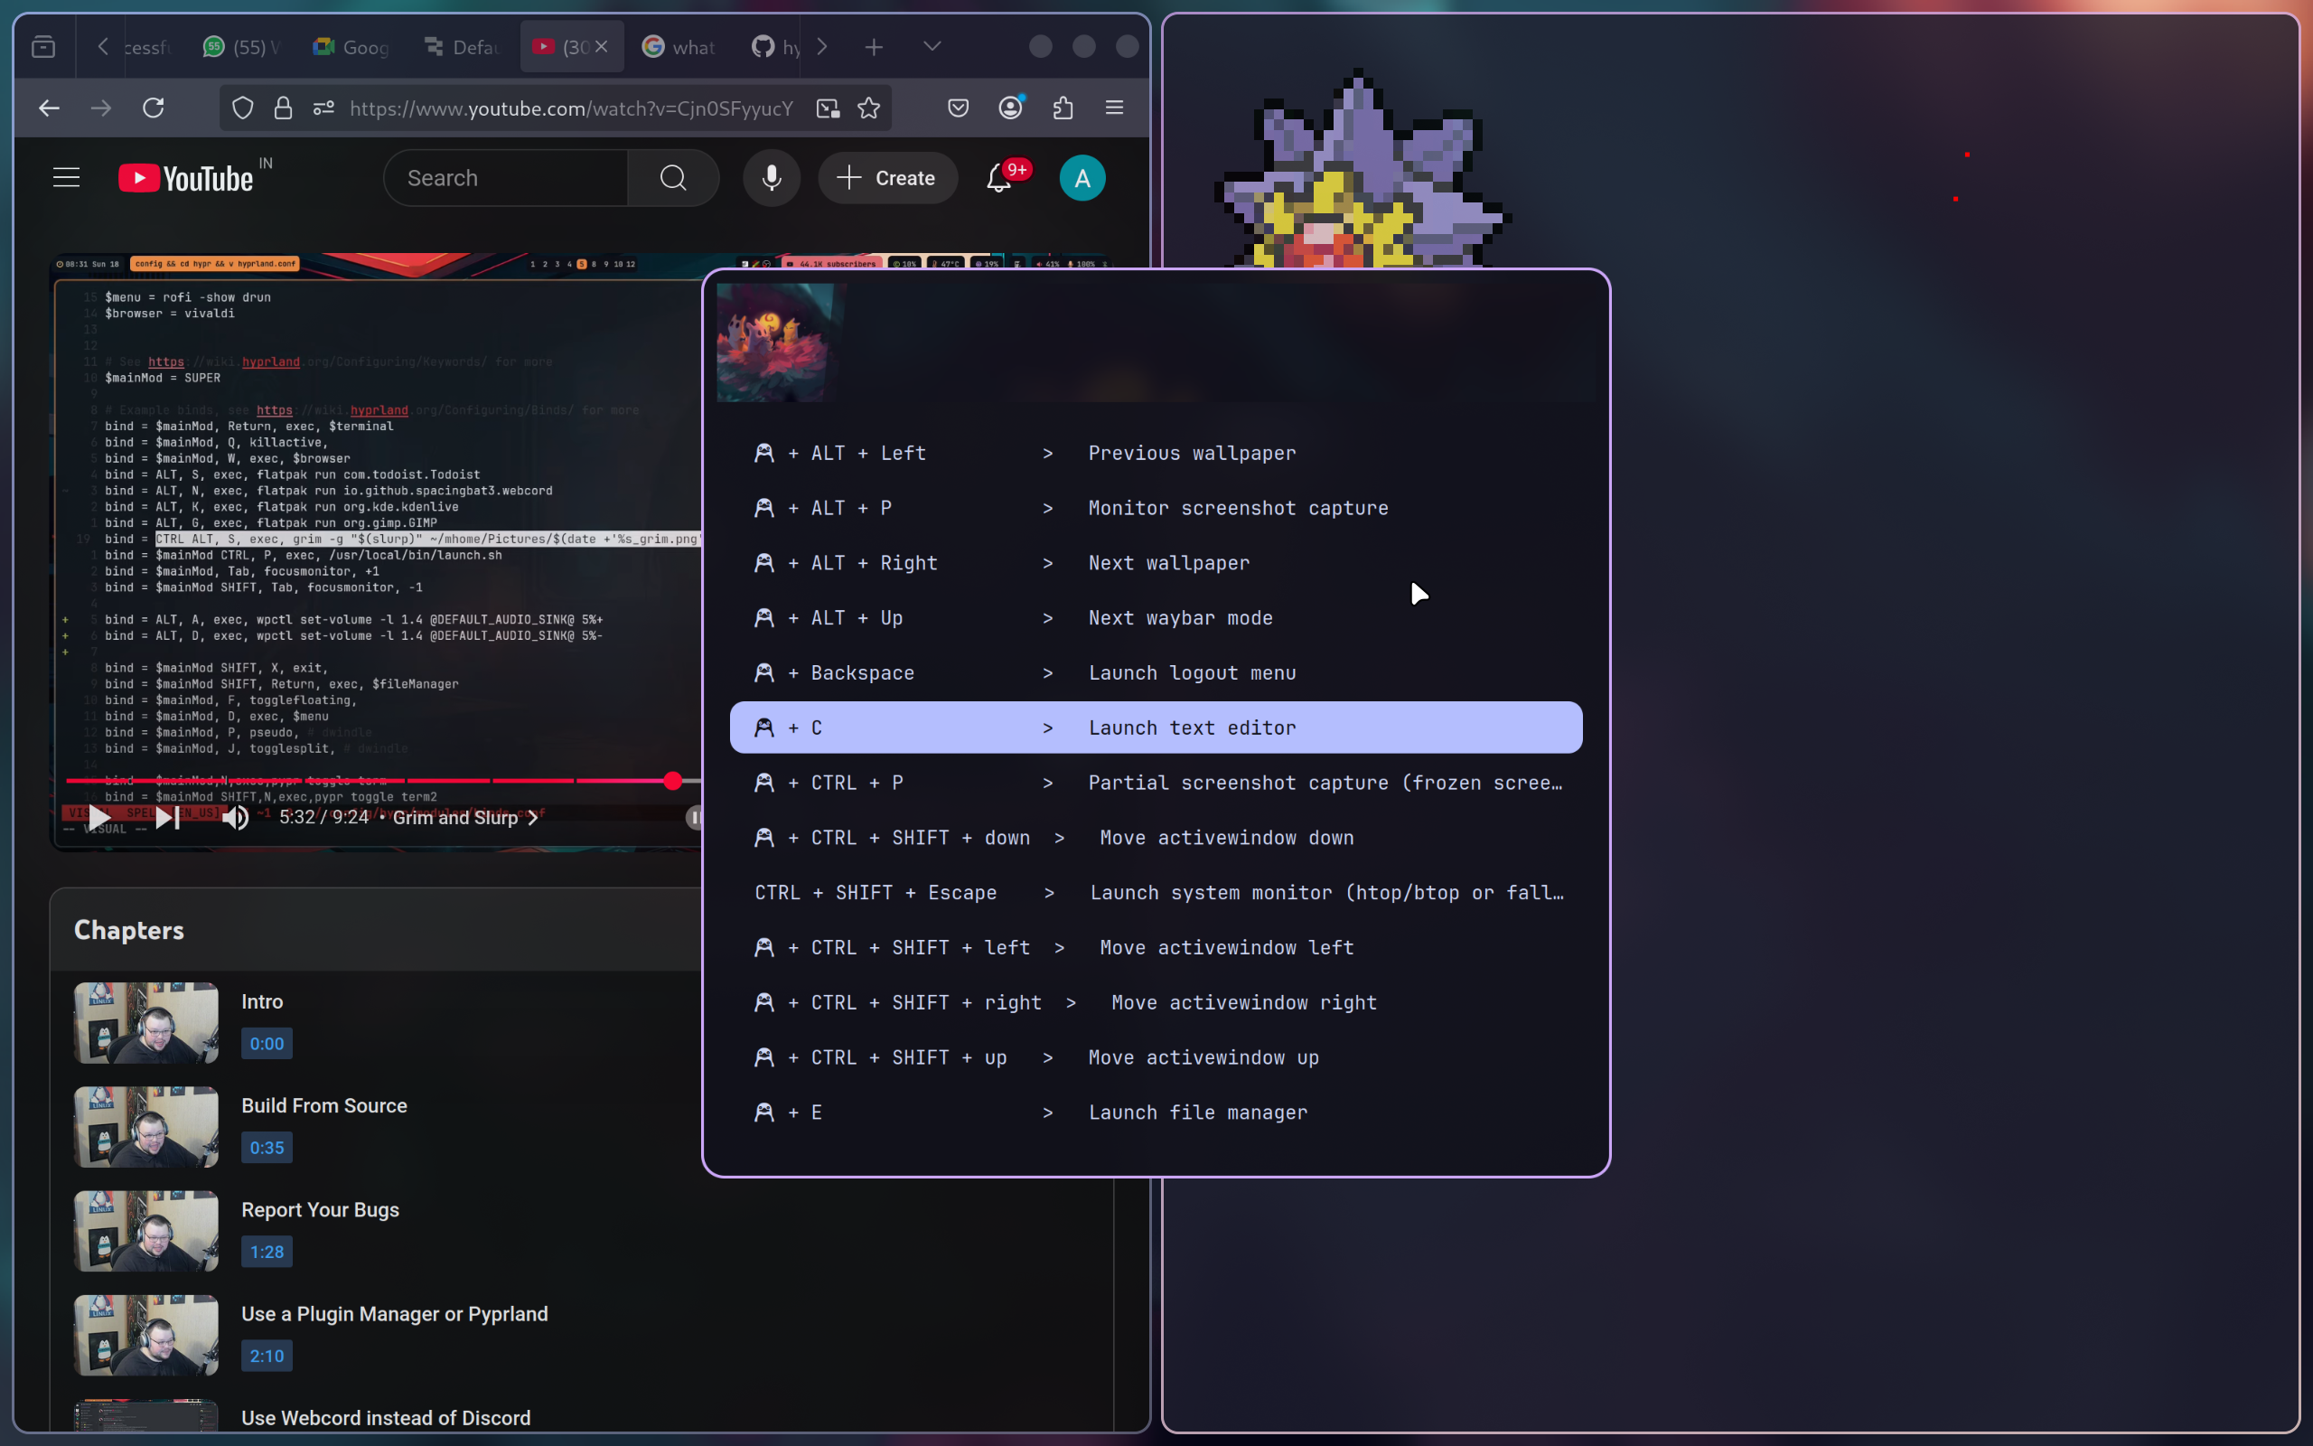Screen dimensions: 2313x1446
Task: Click the YouTube search magnifier button
Action: pos(673,178)
